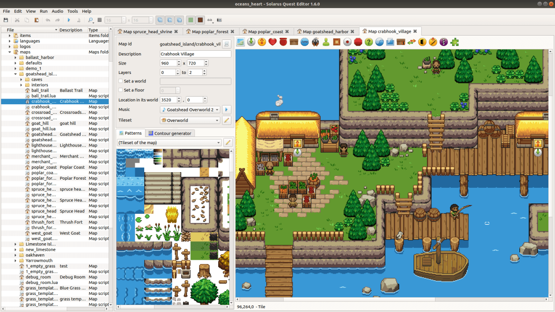Screen dimensions: 555x312
Task: Open the Tileset dropdown showing Overworld
Action: coord(190,120)
